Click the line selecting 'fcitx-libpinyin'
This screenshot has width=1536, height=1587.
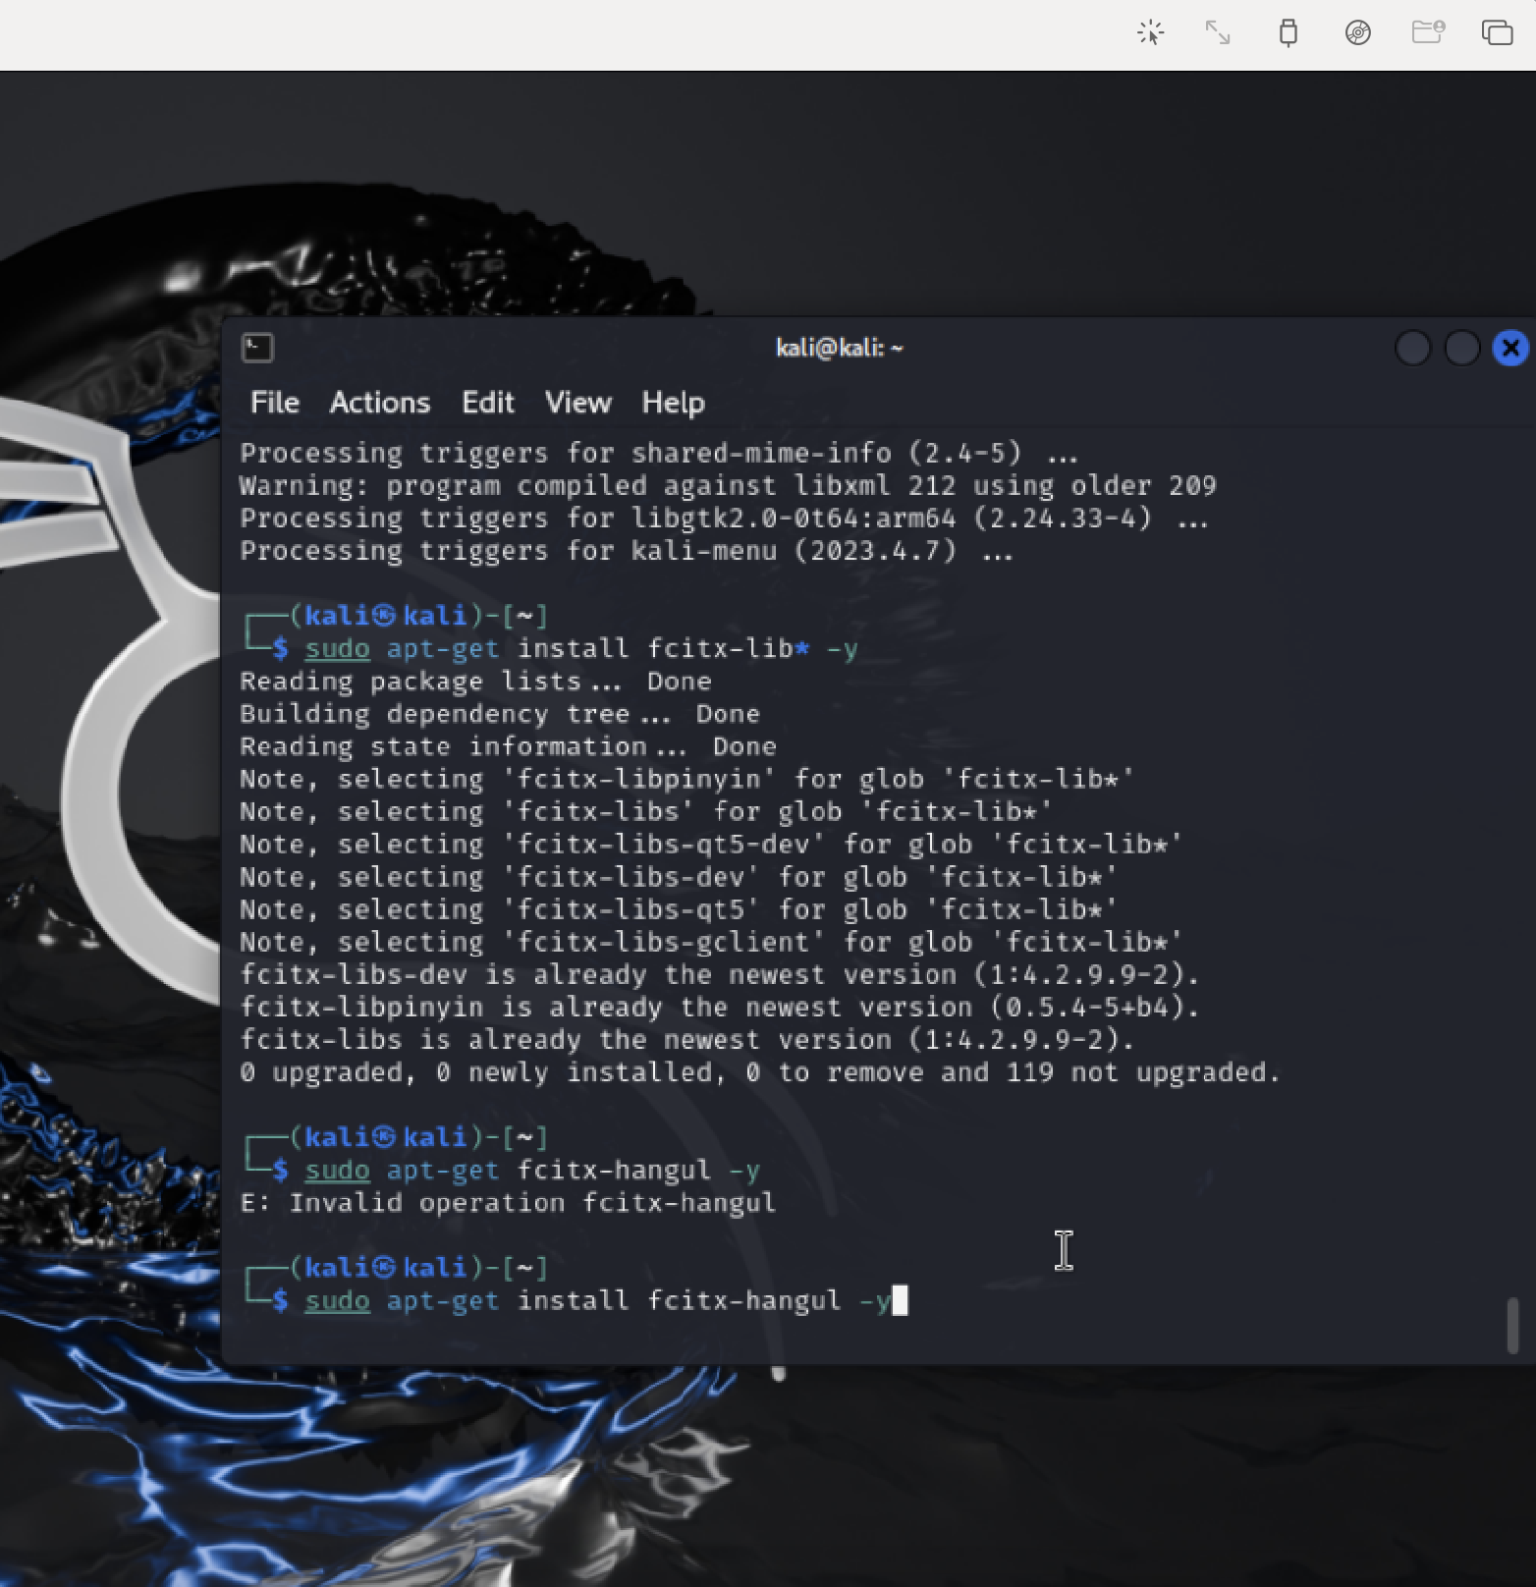(x=687, y=779)
